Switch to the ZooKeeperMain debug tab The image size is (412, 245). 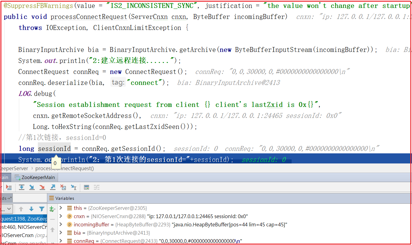click(x=35, y=177)
